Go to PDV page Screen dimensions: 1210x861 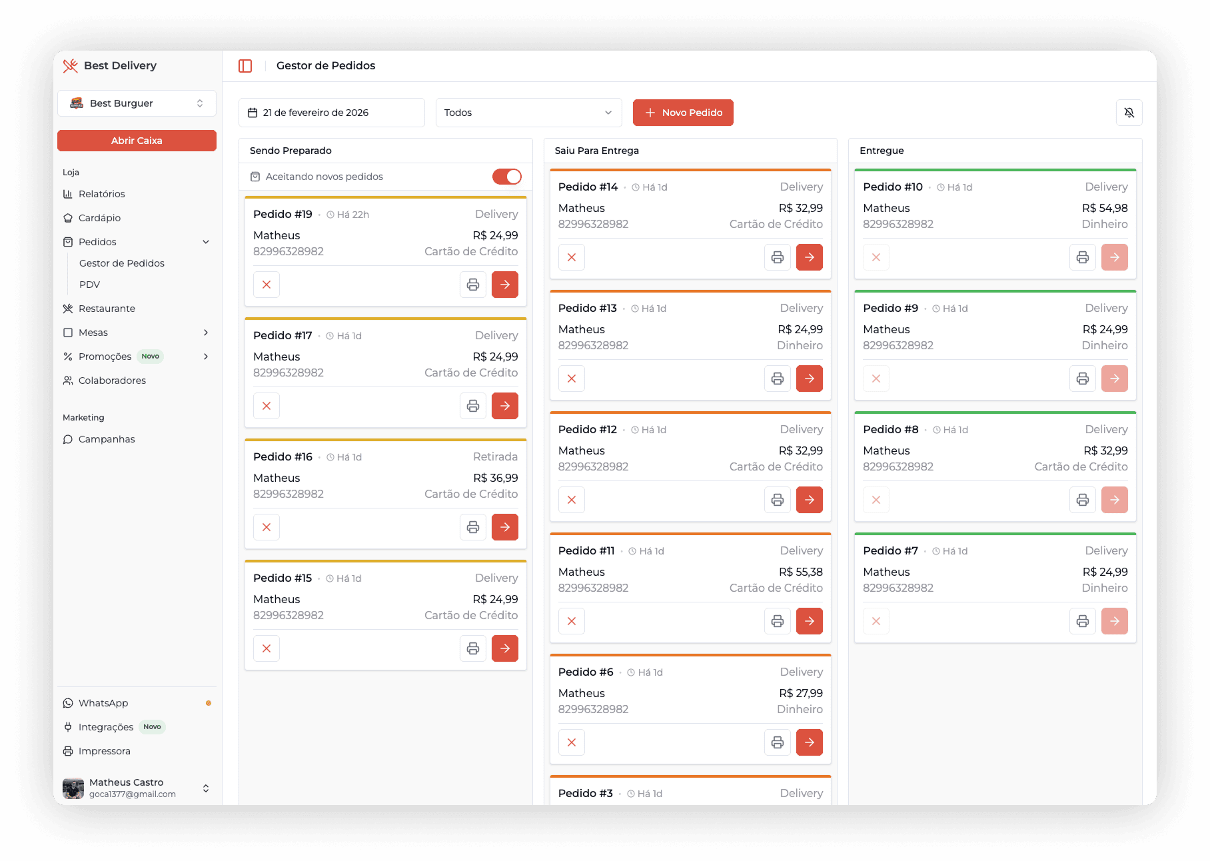(90, 285)
